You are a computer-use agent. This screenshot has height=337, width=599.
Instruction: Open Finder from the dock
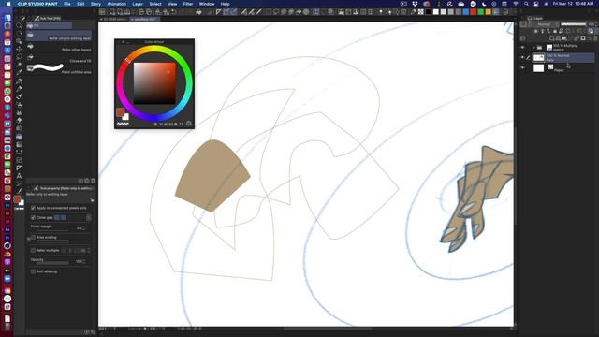point(7,18)
